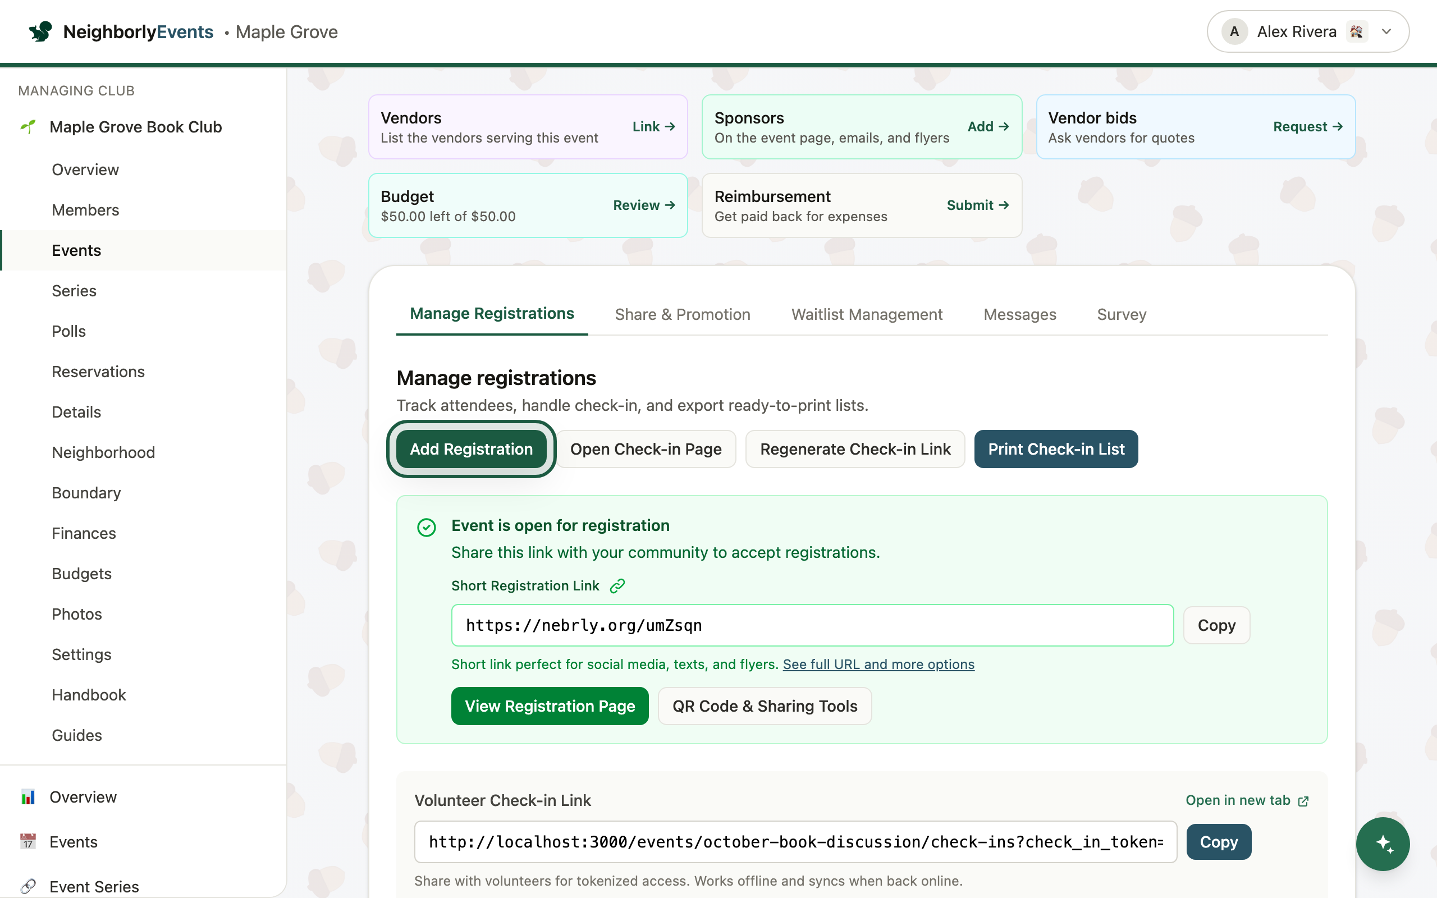Open the sparkle assistant floating button
This screenshot has width=1437, height=898.
click(1383, 844)
